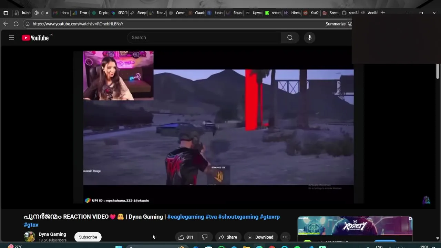Click the scrollbar down arrow

pos(438,238)
